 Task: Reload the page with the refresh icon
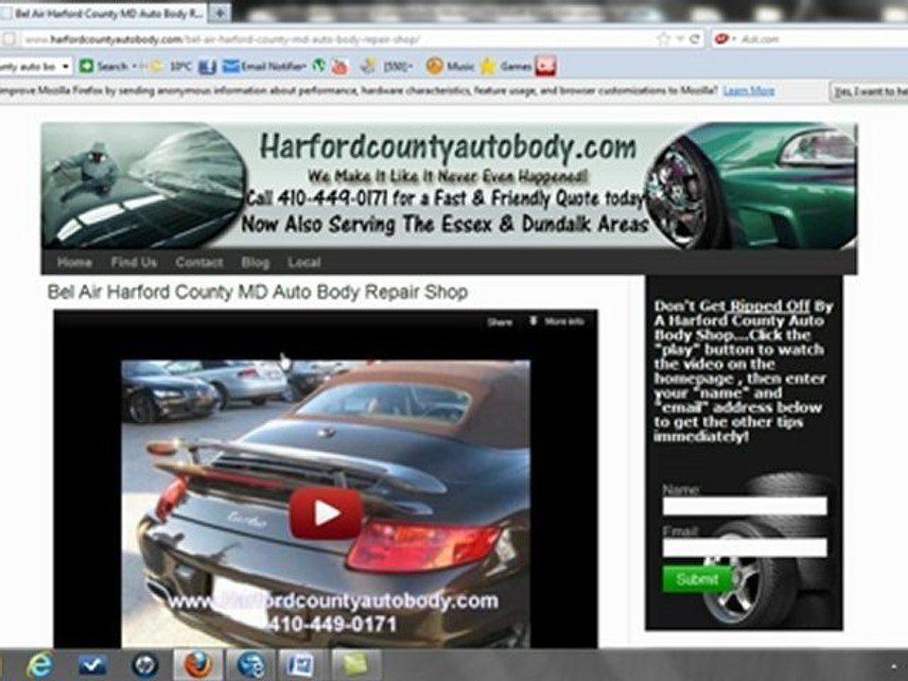click(x=694, y=40)
